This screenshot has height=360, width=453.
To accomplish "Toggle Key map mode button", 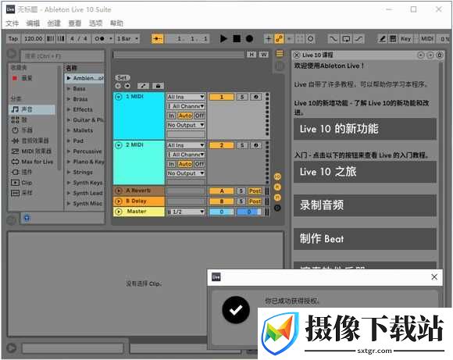I will pos(405,38).
